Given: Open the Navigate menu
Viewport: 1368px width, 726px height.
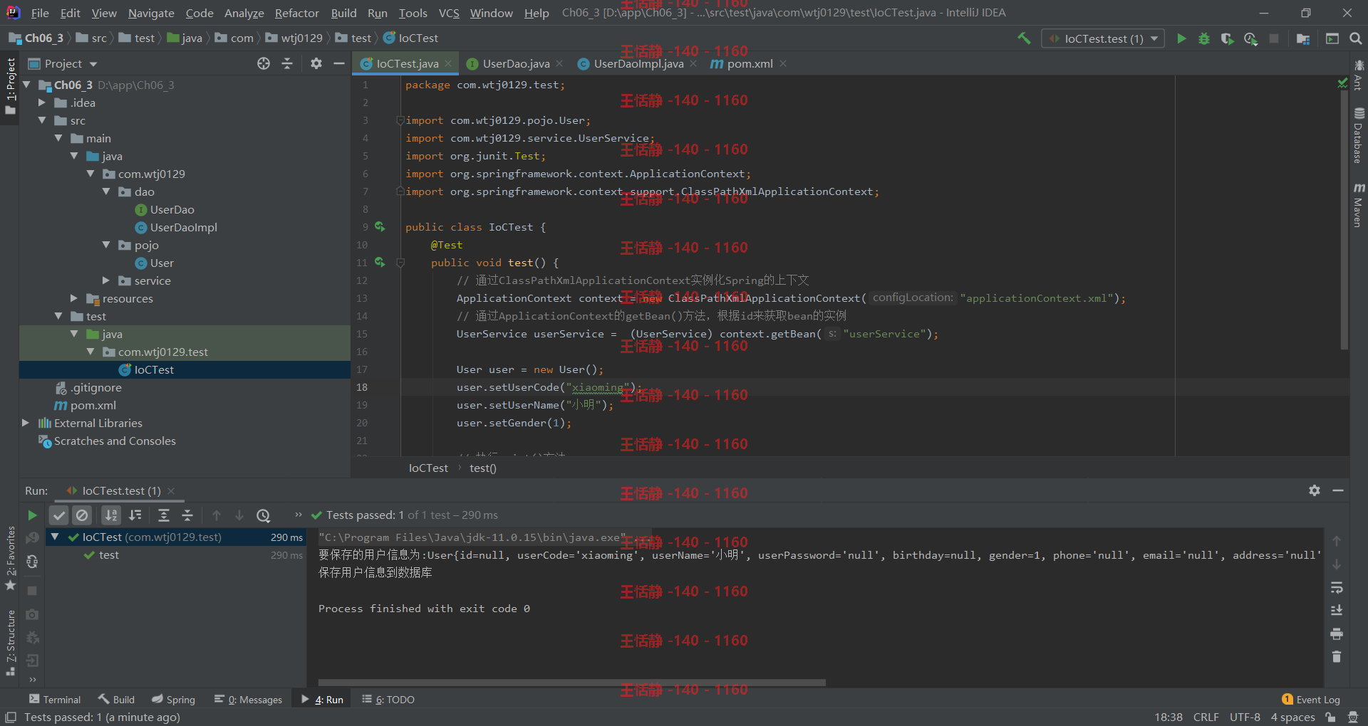Looking at the screenshot, I should click(x=151, y=13).
